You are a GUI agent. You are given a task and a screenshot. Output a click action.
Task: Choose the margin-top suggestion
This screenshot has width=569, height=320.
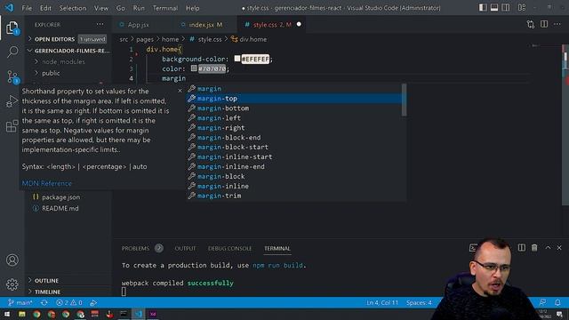[x=294, y=99]
